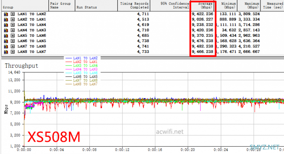Click cyan LAN5 TO LAN6 legend entry
The height and width of the screenshot is (154, 284).
(x=82, y=73)
